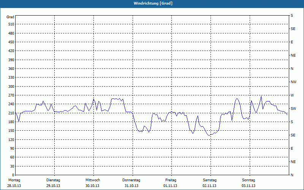Click the 300 degree axis label
This screenshot has width=304, height=190.
[11, 87]
